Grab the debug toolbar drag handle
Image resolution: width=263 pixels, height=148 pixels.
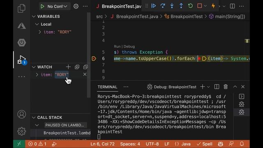click(x=147, y=6)
